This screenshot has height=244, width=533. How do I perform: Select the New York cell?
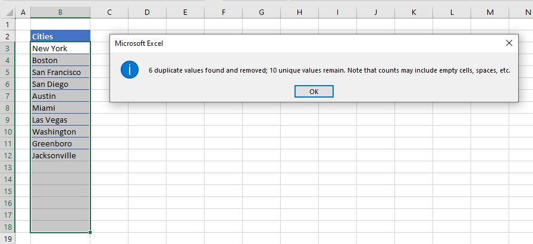60,48
